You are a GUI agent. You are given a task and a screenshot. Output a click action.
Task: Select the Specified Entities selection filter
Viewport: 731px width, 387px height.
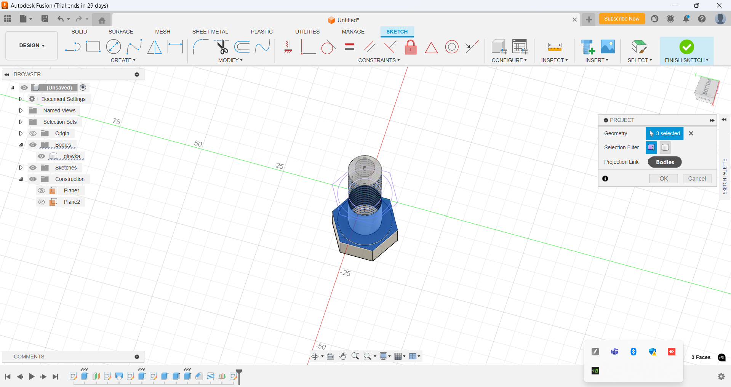coord(651,147)
